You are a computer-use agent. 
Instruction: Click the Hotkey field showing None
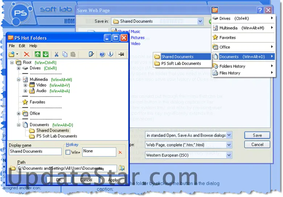point(99,152)
